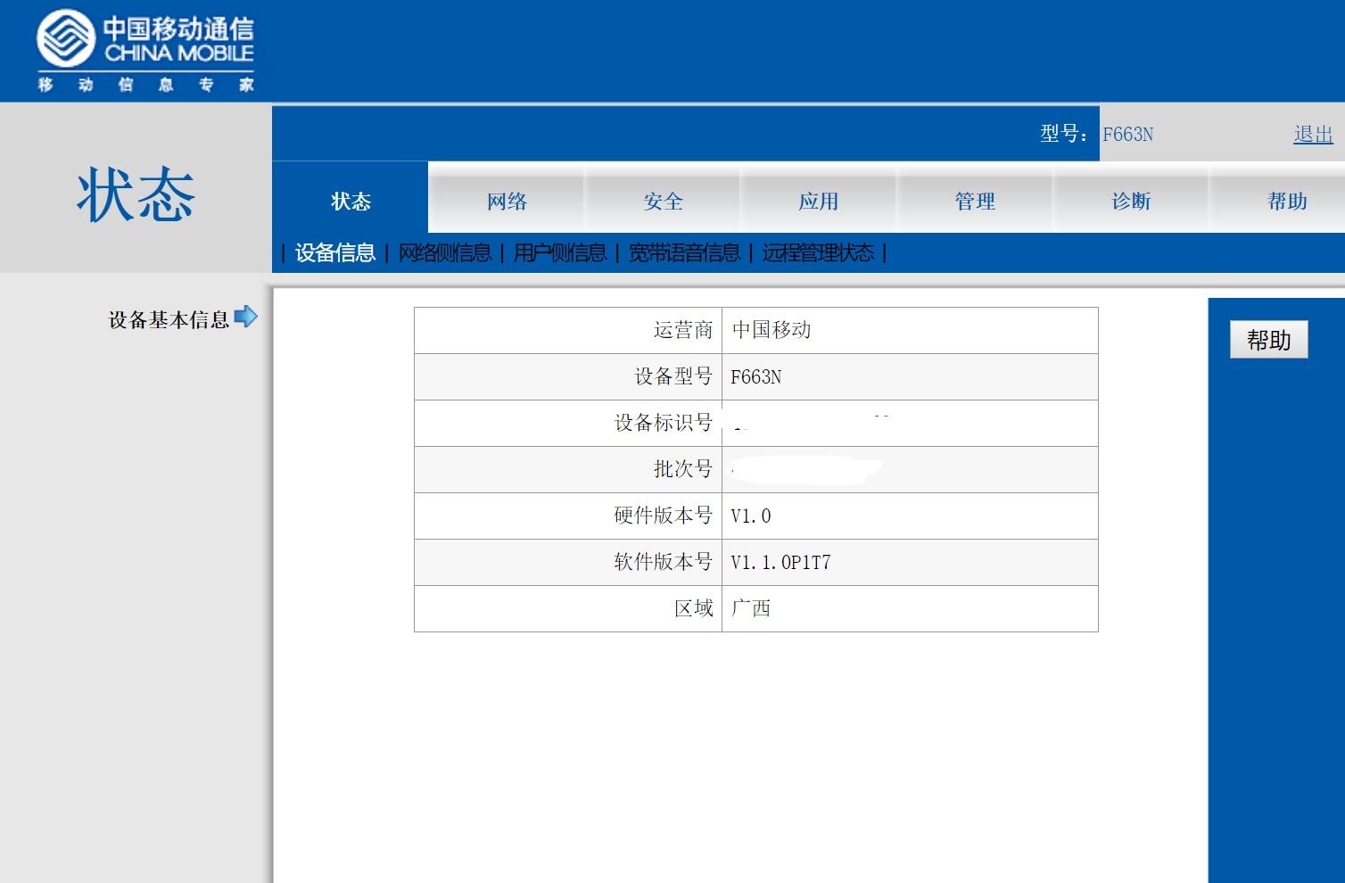Select 用户侧信息 from the submenu
1345x883 pixels.
559,253
